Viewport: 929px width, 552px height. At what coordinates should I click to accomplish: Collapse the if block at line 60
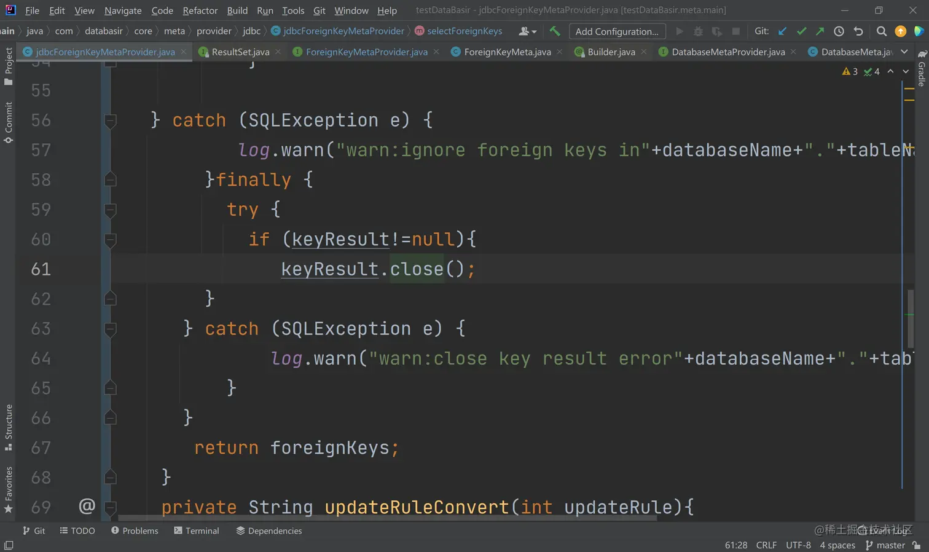pos(111,239)
